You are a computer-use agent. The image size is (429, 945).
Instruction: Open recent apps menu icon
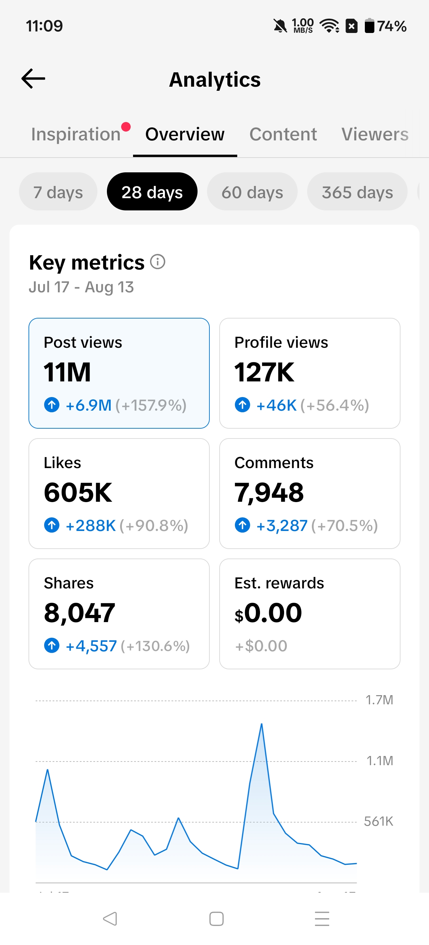[322, 918]
